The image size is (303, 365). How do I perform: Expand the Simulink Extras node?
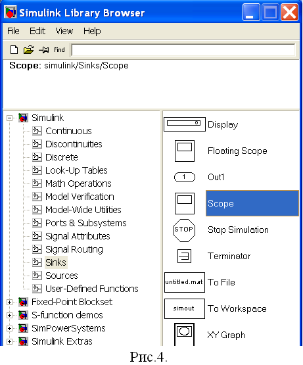[x=10, y=341]
